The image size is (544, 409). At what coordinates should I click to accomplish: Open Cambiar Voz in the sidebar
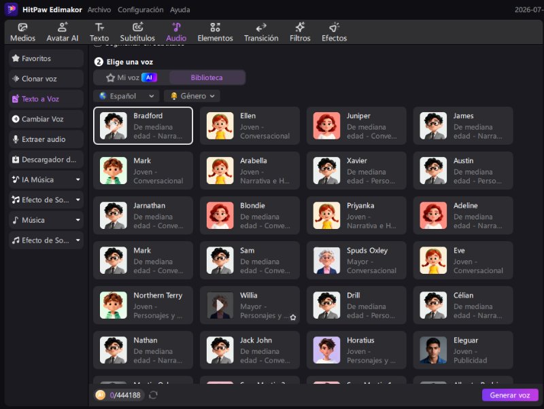(x=46, y=119)
